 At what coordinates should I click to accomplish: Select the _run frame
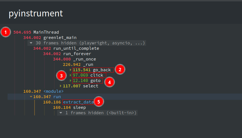pos(78,64)
